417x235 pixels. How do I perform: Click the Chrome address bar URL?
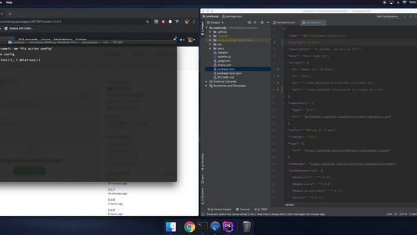pyautogui.click(x=31, y=22)
